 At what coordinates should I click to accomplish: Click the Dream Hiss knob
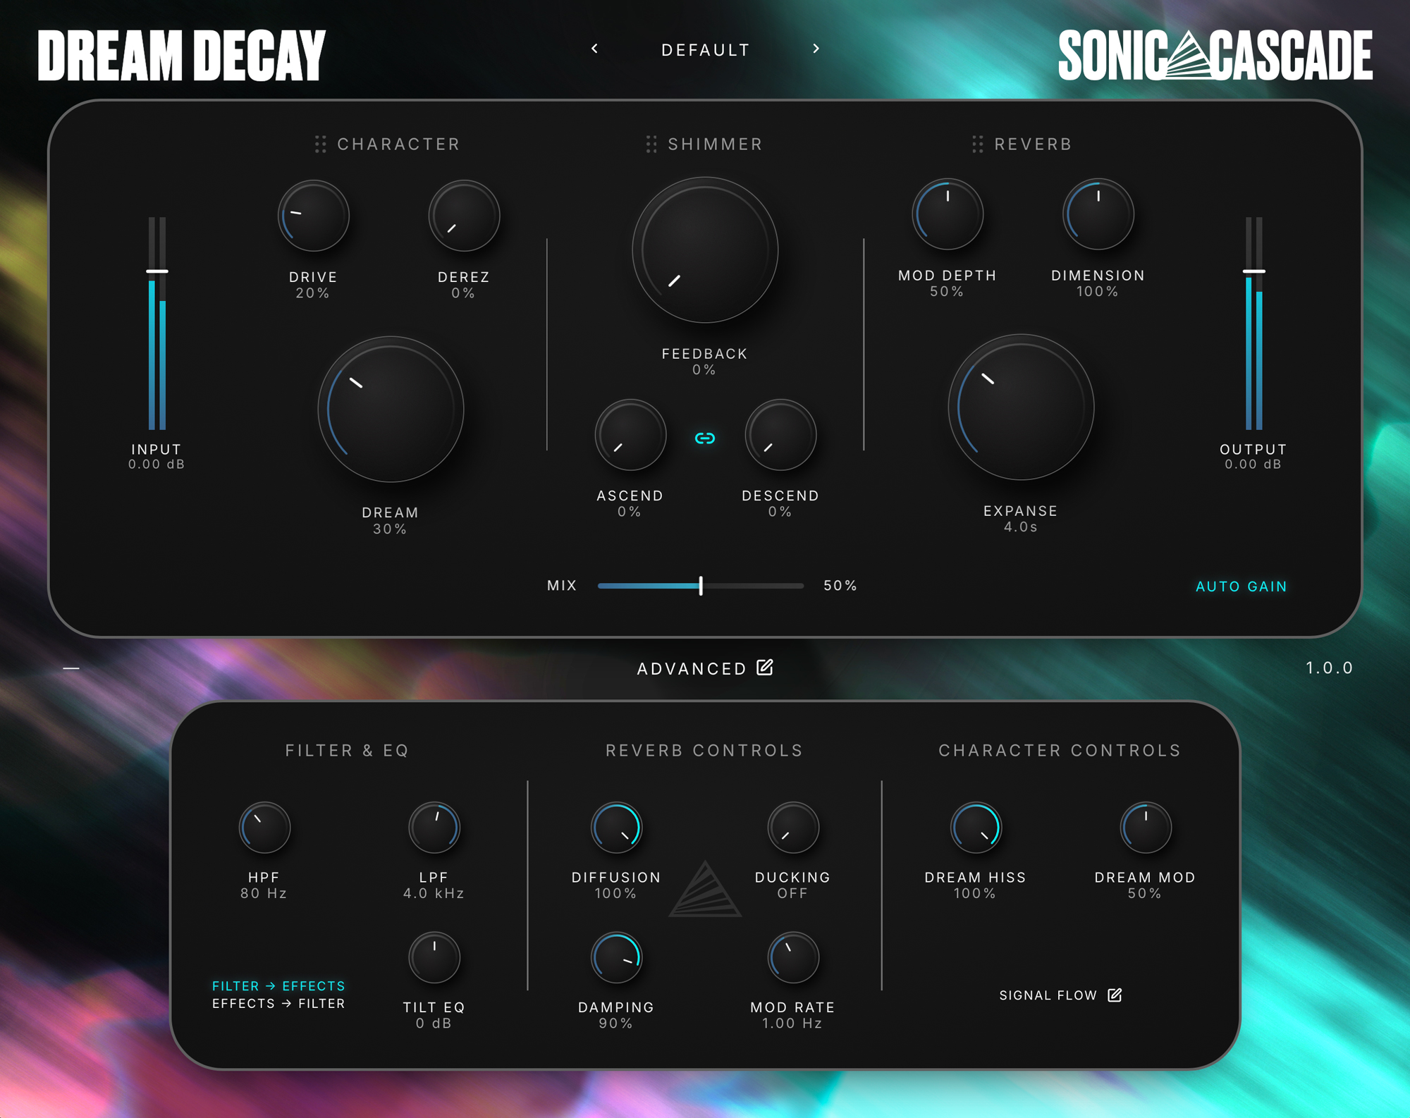976,828
